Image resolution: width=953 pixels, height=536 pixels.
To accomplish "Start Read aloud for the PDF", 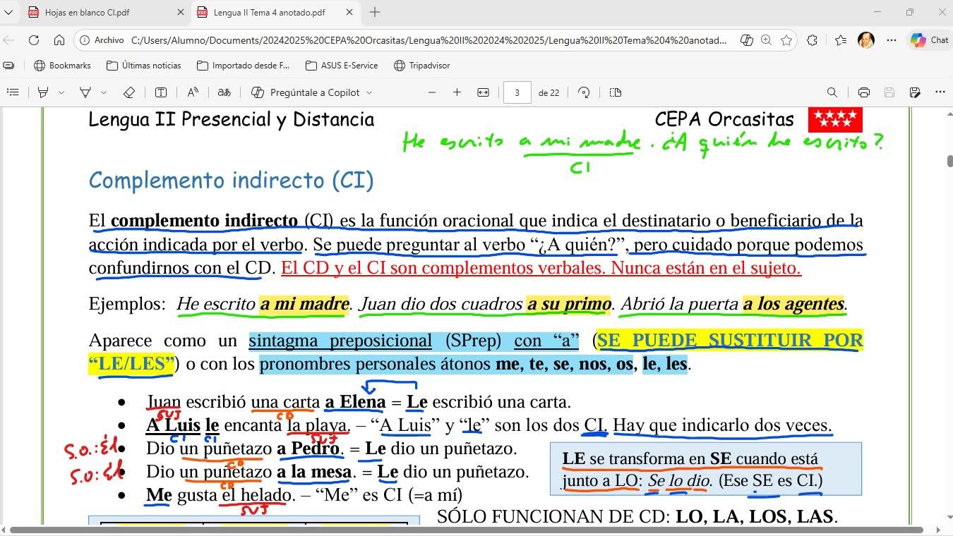I will 193,92.
